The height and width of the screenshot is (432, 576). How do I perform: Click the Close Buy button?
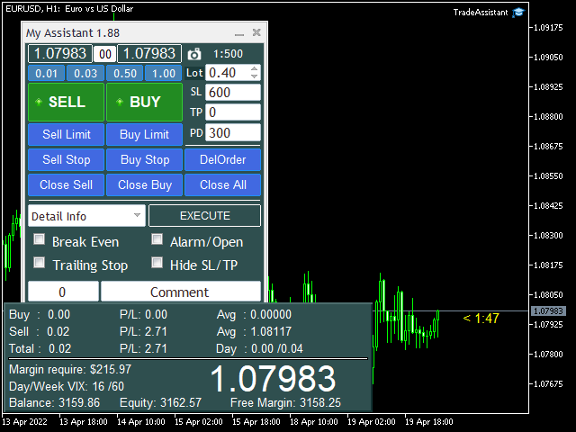coord(144,184)
